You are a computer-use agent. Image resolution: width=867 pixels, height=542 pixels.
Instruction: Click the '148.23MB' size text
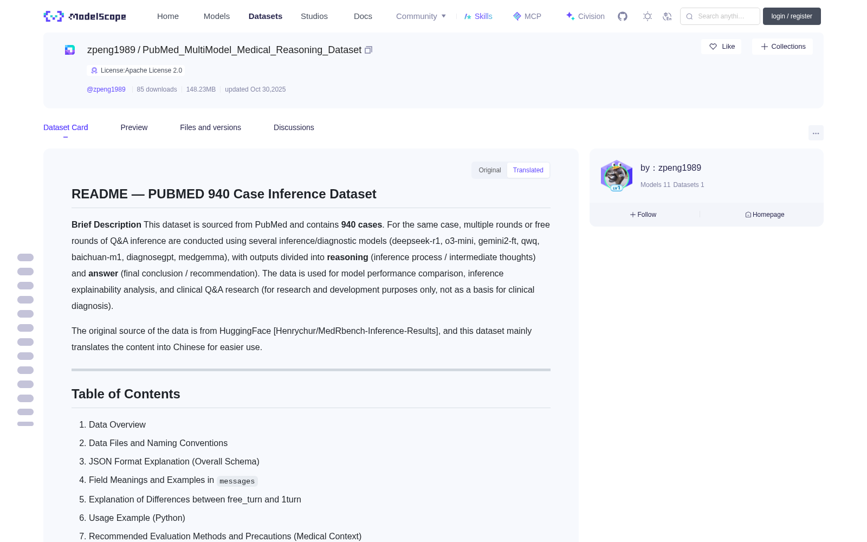click(x=201, y=89)
